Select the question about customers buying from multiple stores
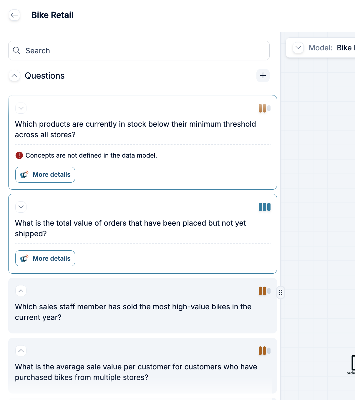This screenshot has width=355, height=400. point(136,372)
